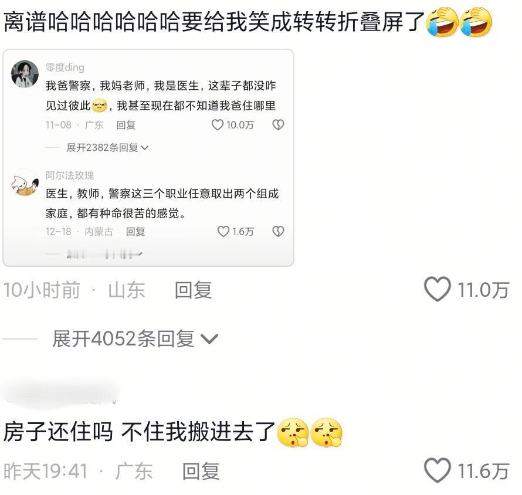
Task: Click the comment text 房子还住吗 不住我搬进去了
Action: coord(139,432)
